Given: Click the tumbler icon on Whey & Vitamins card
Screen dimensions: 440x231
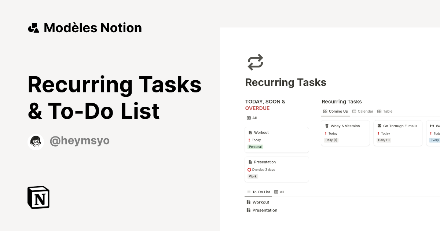Looking at the screenshot, I should coord(326,126).
